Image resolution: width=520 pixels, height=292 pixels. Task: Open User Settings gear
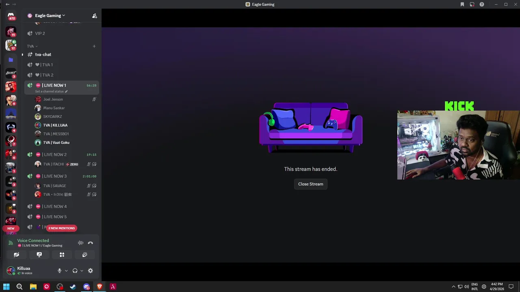91,271
